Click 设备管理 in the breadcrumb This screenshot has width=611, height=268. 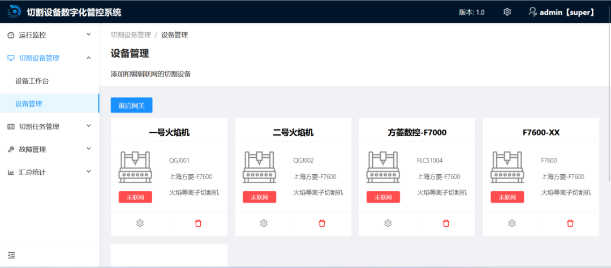tap(175, 34)
